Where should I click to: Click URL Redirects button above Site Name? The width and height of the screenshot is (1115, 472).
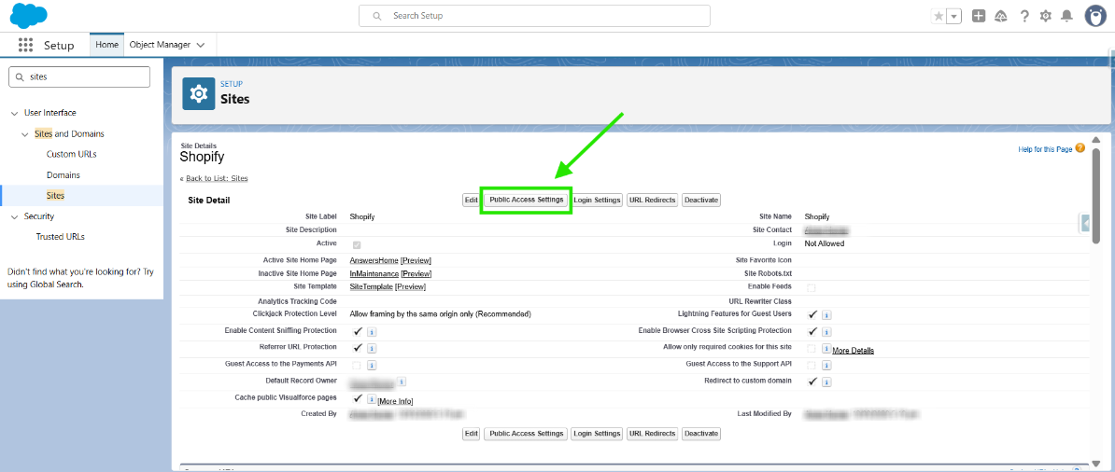[x=652, y=200]
